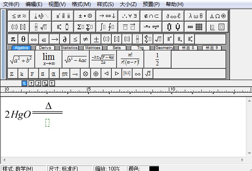
Task: Insert the square root of 2 expression
Action: point(148,74)
